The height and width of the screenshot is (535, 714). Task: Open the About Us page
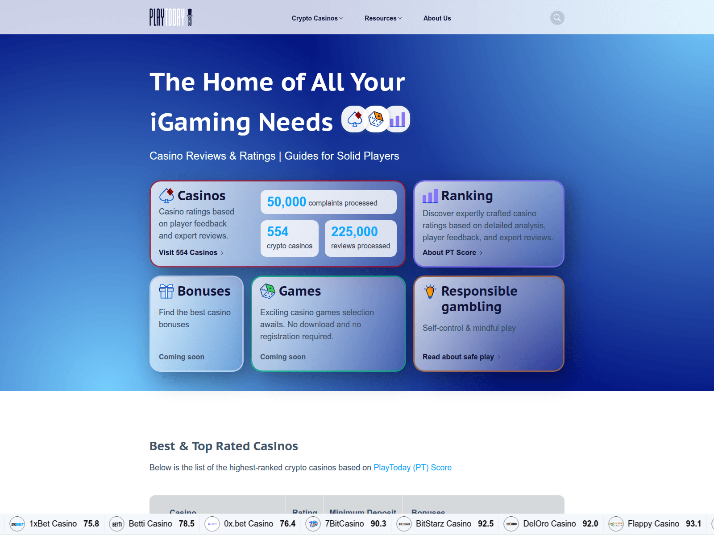[437, 18]
